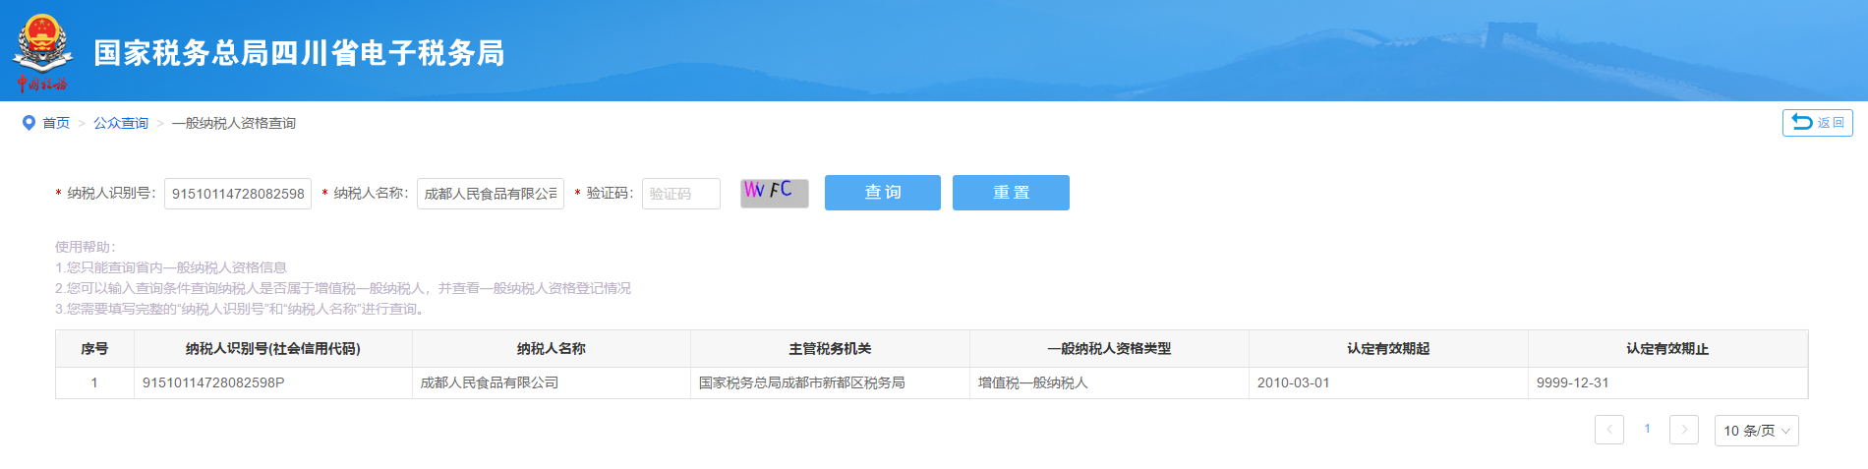Click the 验证码 input box
This screenshot has height=469, width=1868.
click(x=680, y=194)
